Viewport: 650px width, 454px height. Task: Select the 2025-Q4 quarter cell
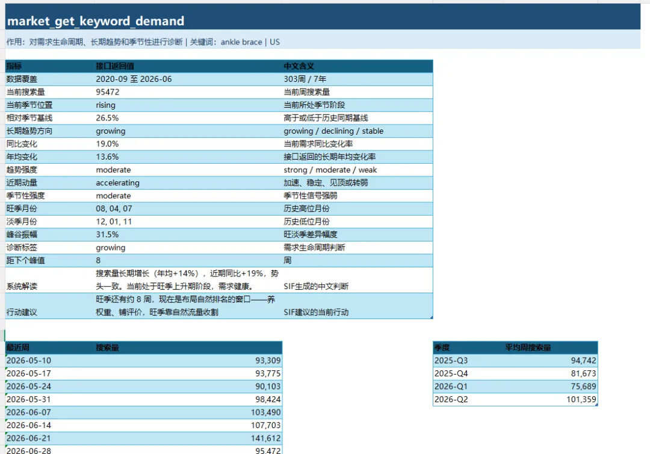[468, 373]
